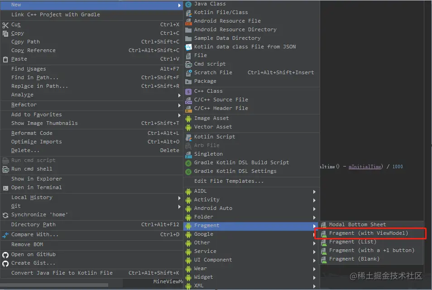This screenshot has width=432, height=290.
Task: Expand the Git submenu arrow
Action: (x=179, y=206)
